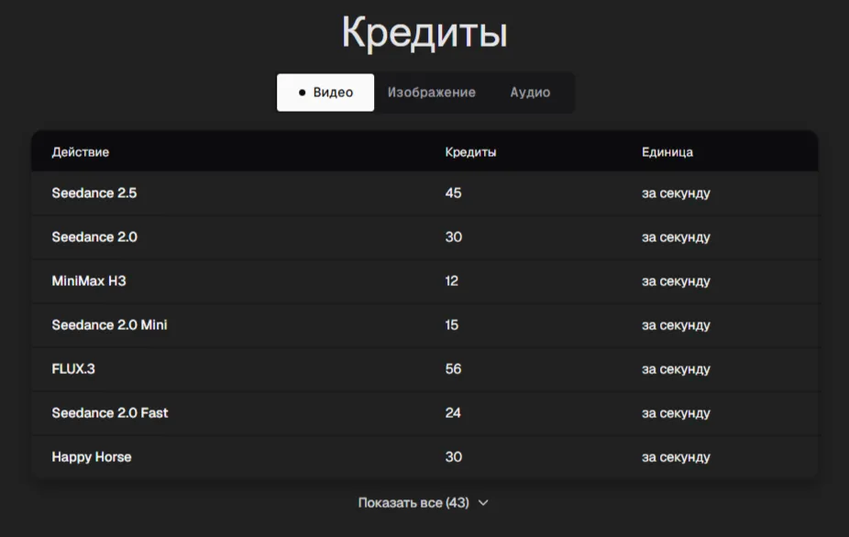Click the 24 credits value for Seedance 2.0 Fast

pyautogui.click(x=453, y=413)
